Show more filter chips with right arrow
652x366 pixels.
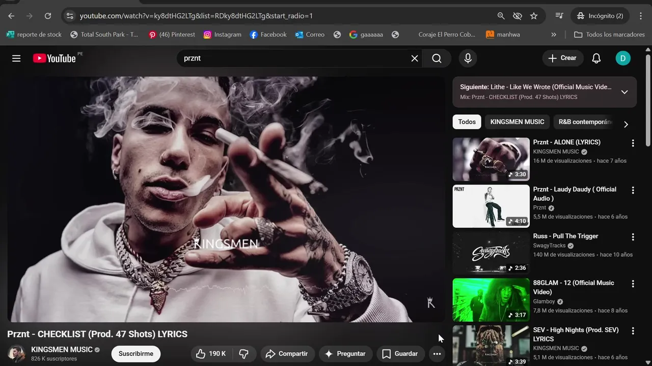point(626,125)
